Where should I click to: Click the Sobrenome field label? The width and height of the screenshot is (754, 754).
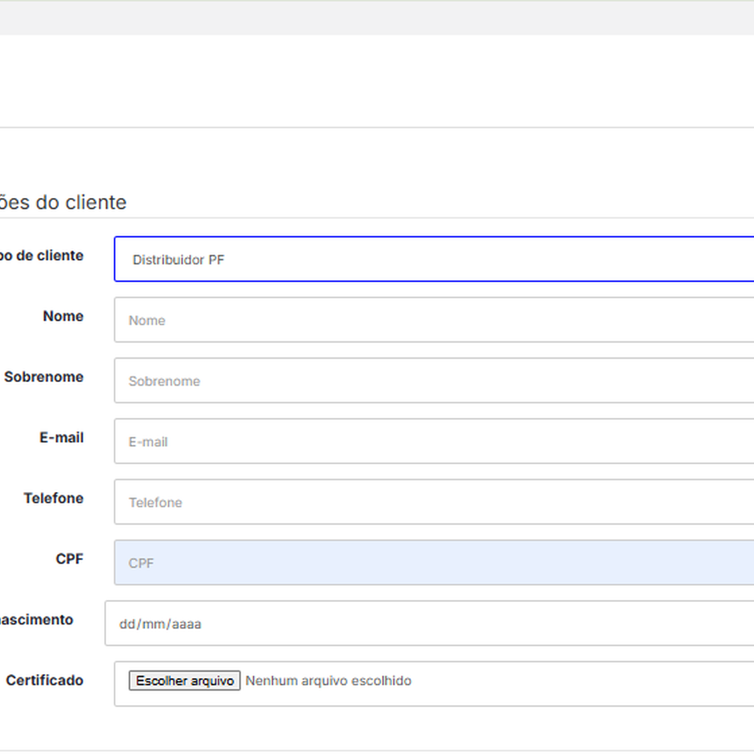pyautogui.click(x=43, y=377)
